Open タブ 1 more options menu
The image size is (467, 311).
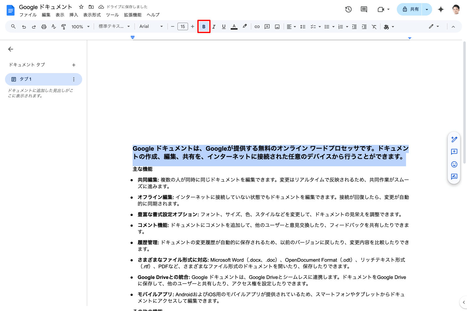[x=74, y=79]
